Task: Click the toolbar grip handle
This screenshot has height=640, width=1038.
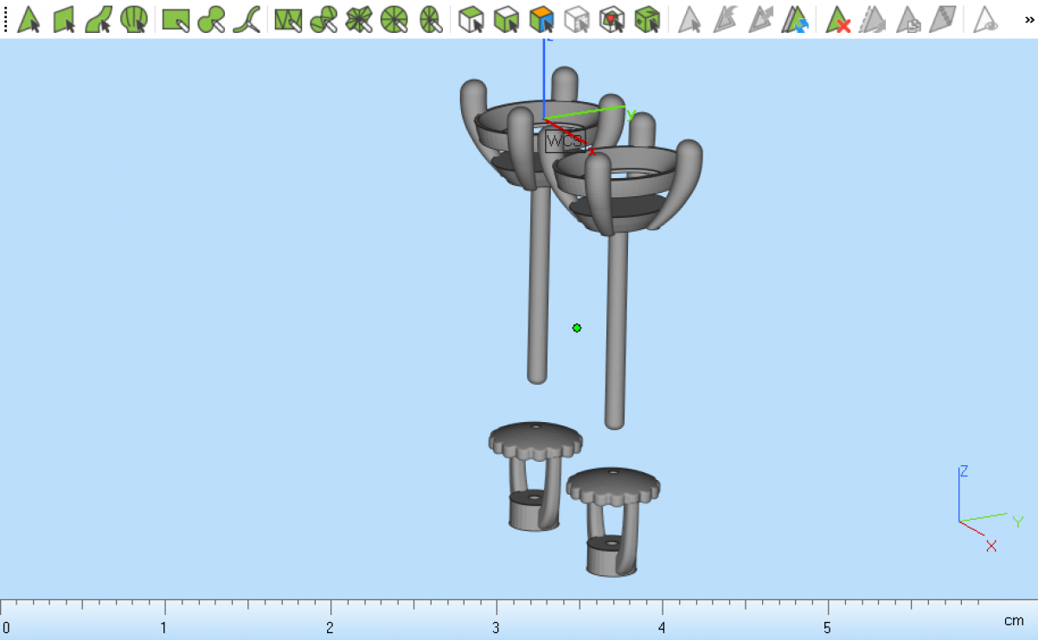Action: (6, 19)
